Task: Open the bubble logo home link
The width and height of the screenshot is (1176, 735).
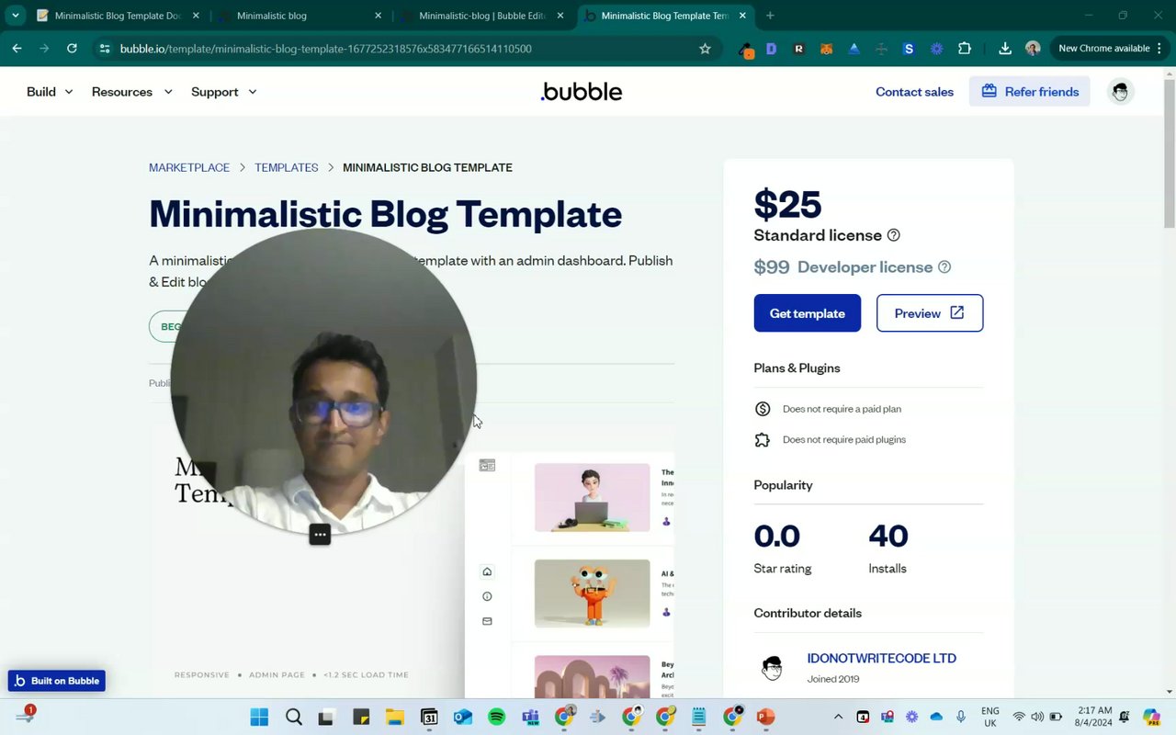Action: (x=582, y=92)
